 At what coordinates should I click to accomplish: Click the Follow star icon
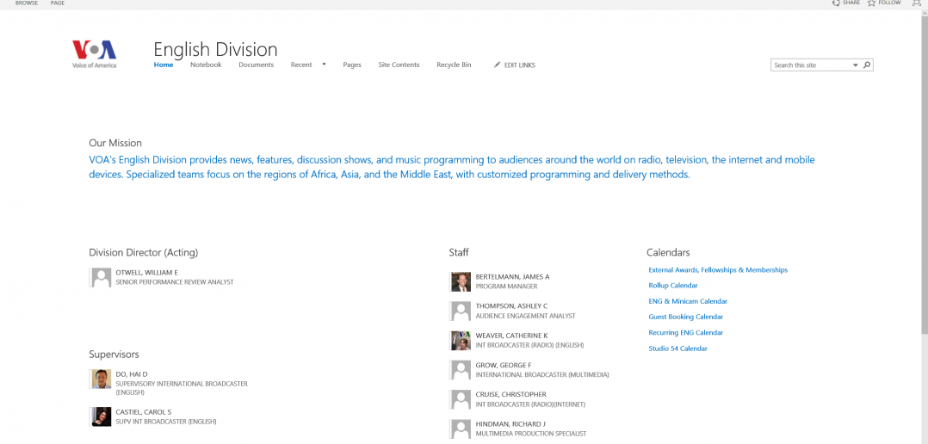click(x=871, y=3)
